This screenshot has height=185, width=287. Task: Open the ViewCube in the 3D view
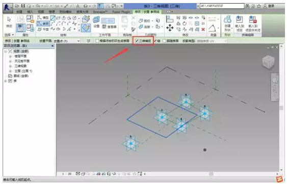tap(268, 62)
